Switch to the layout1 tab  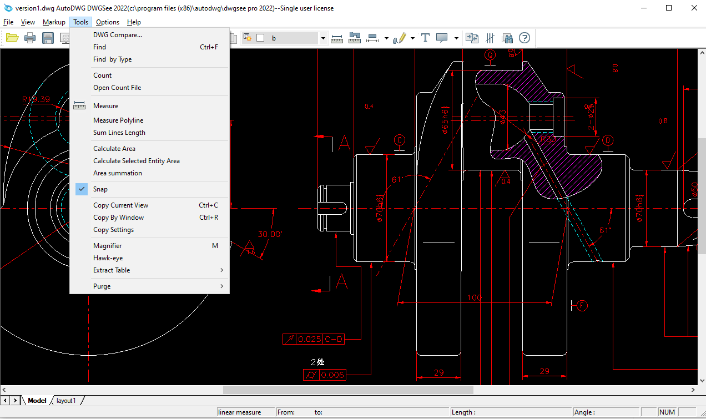[x=66, y=400]
